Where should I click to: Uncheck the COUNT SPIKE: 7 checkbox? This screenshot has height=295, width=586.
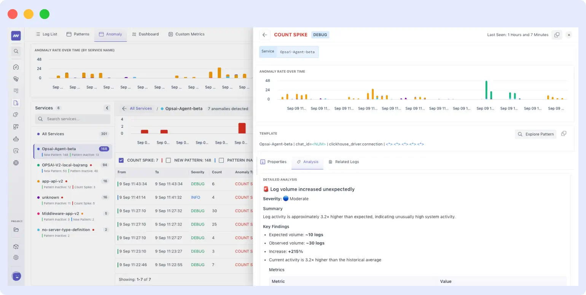(x=121, y=160)
